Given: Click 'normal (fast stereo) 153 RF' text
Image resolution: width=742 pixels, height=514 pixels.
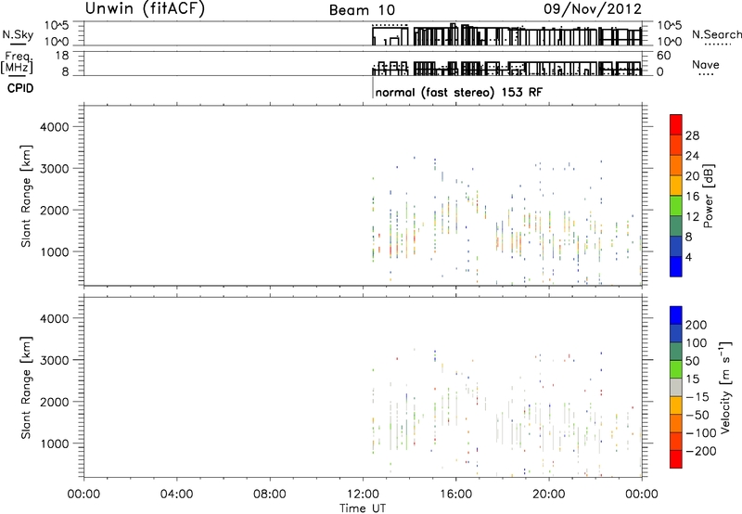Looking at the screenshot, I should [x=458, y=92].
